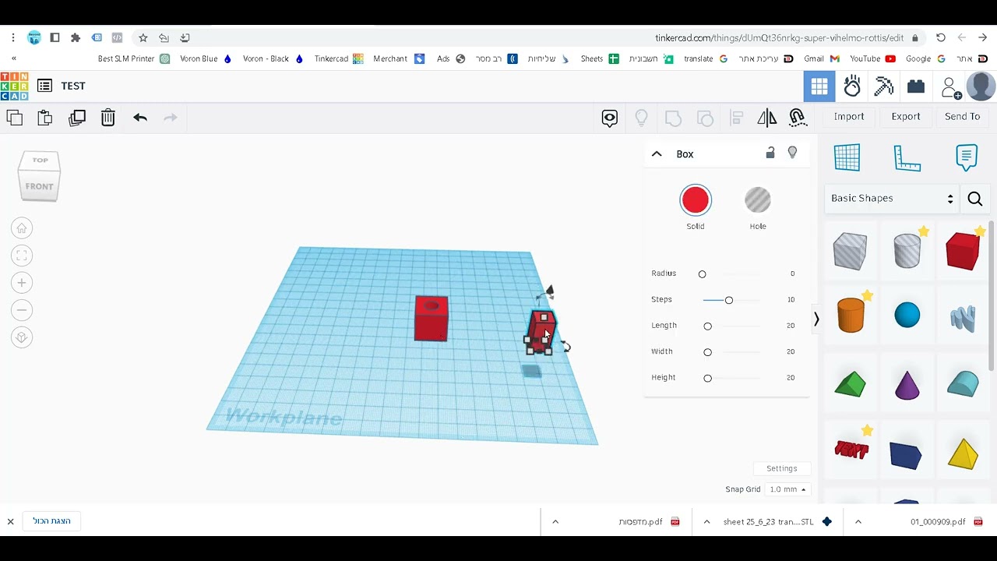Pick the yellow Pyramid shape
Screen dimensions: 997x561
[964, 454]
